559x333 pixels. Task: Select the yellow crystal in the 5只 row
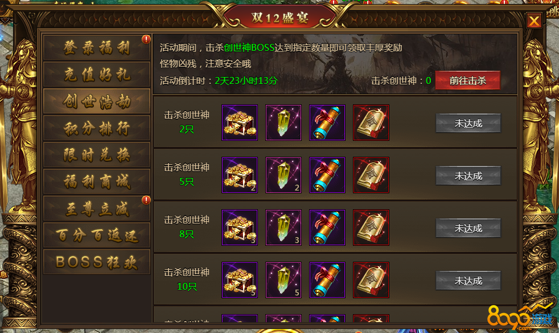(283, 175)
